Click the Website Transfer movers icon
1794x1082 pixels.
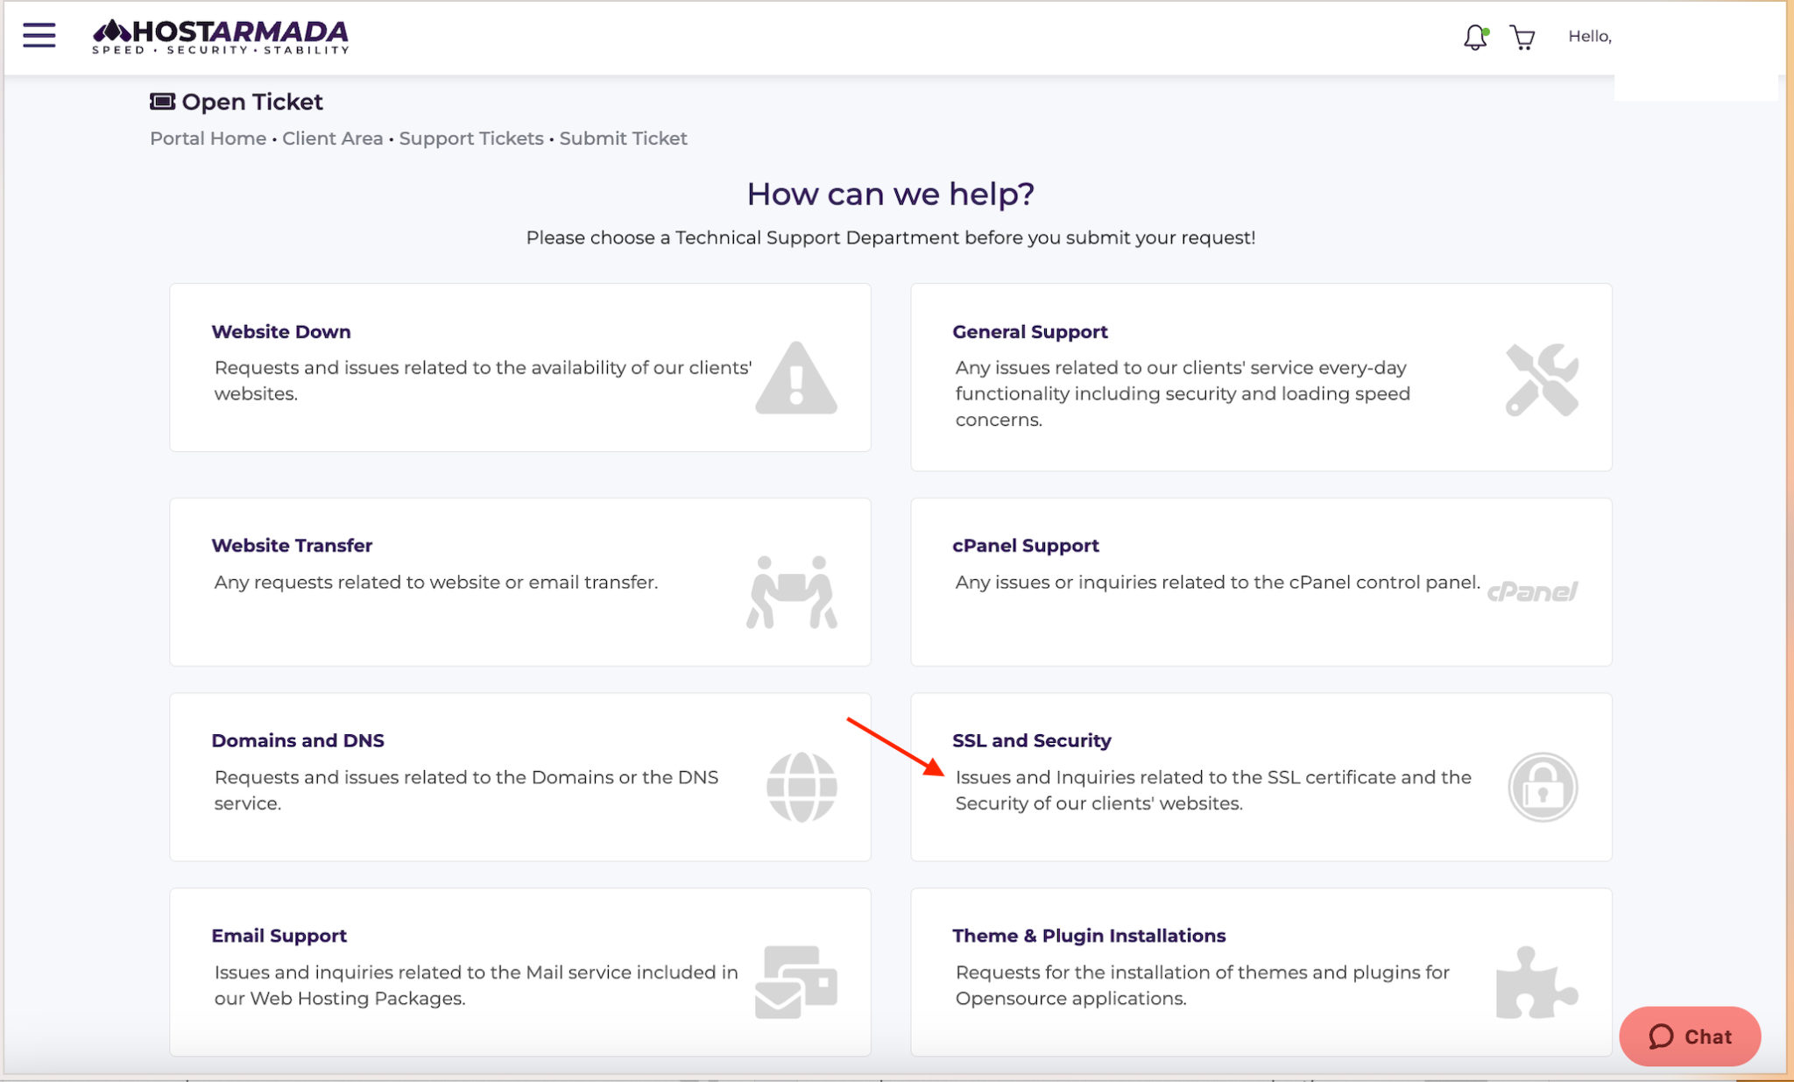(792, 592)
